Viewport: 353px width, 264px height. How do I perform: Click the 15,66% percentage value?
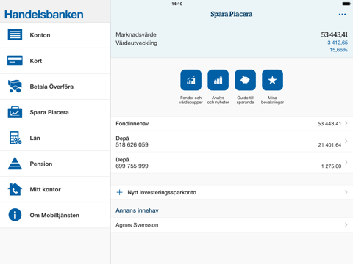pos(338,50)
